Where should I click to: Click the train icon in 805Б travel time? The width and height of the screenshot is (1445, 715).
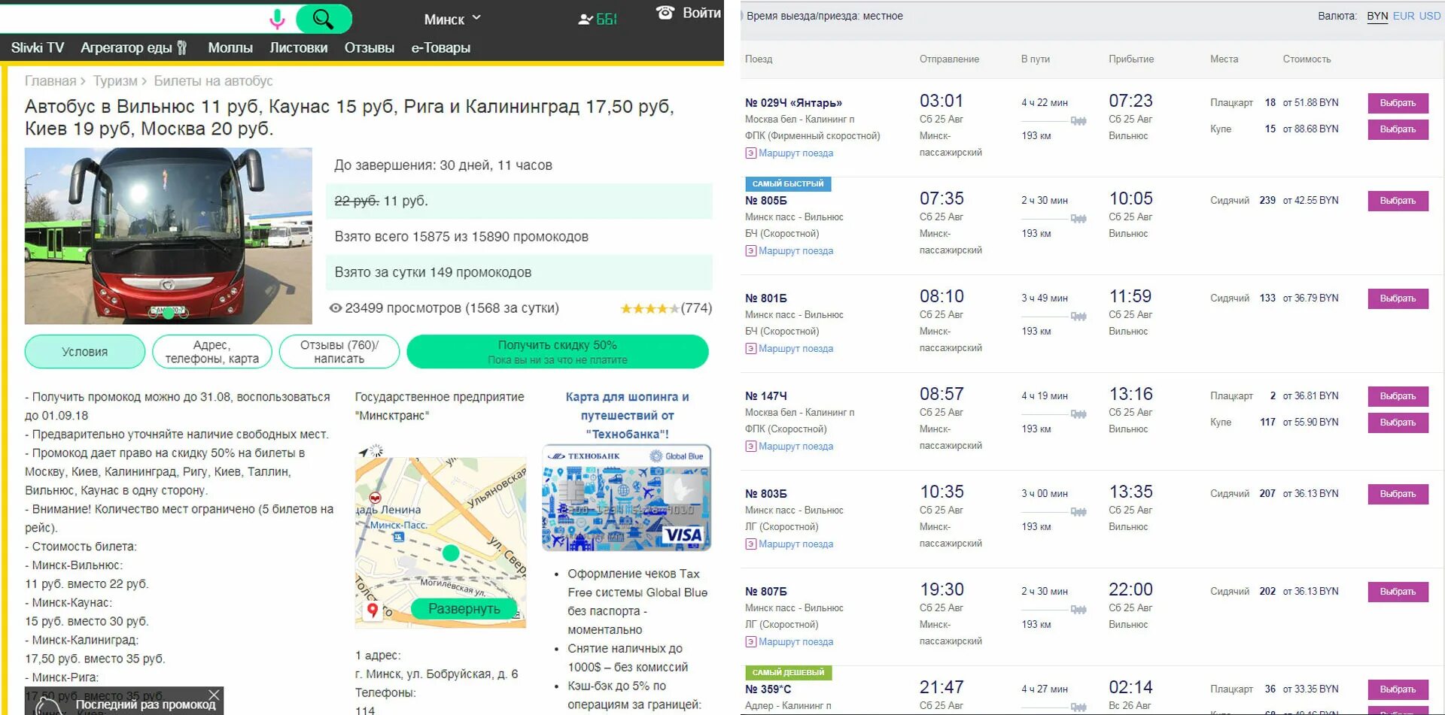point(1078,219)
